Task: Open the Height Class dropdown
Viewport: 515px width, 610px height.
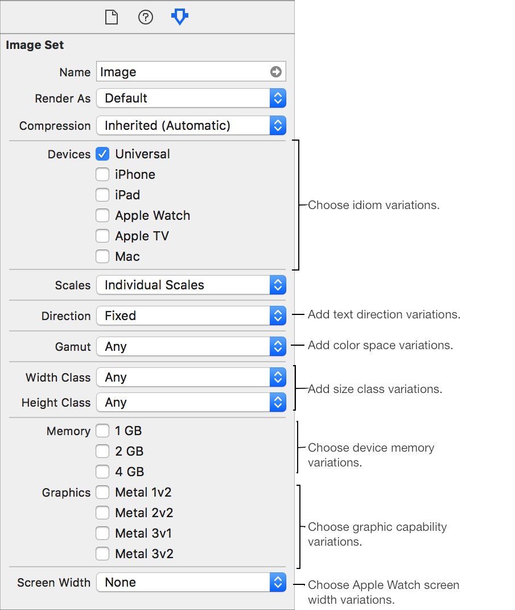Action: [x=191, y=402]
